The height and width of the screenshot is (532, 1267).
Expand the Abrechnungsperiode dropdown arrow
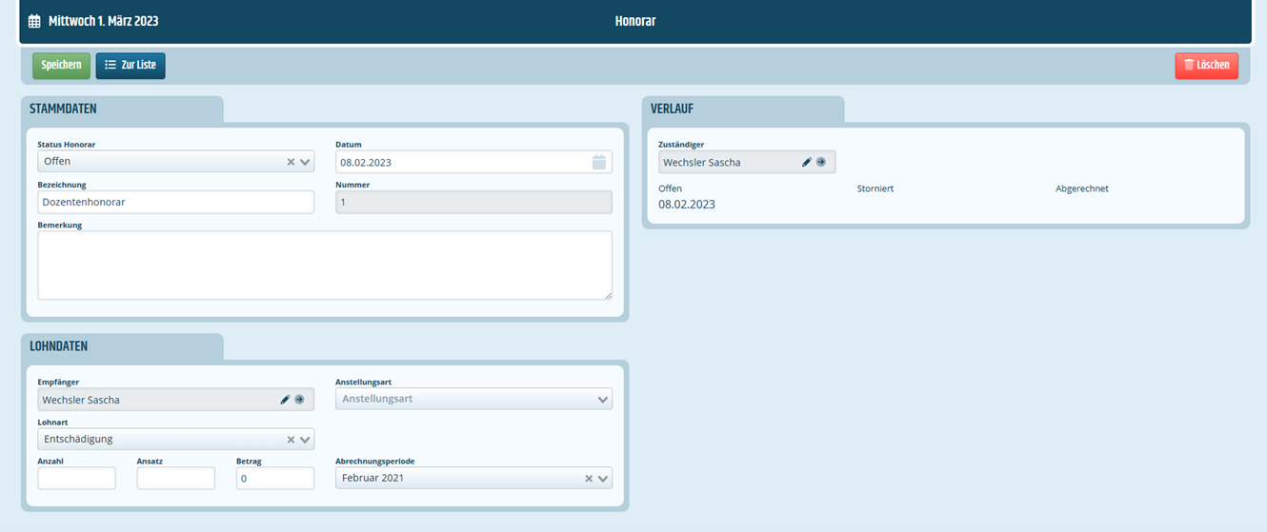click(x=603, y=479)
